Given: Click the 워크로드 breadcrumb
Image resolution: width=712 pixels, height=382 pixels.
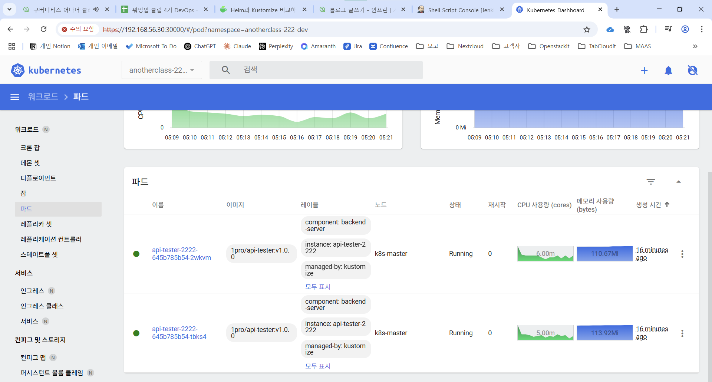Looking at the screenshot, I should [43, 97].
